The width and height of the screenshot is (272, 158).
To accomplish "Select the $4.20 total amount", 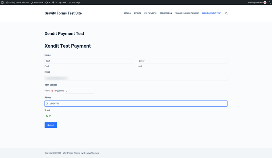I will click(x=48, y=116).
